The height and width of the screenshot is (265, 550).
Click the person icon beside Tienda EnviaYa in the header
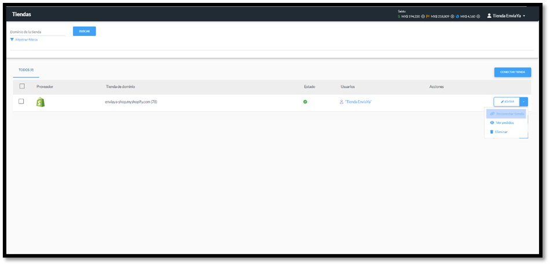tap(489, 16)
